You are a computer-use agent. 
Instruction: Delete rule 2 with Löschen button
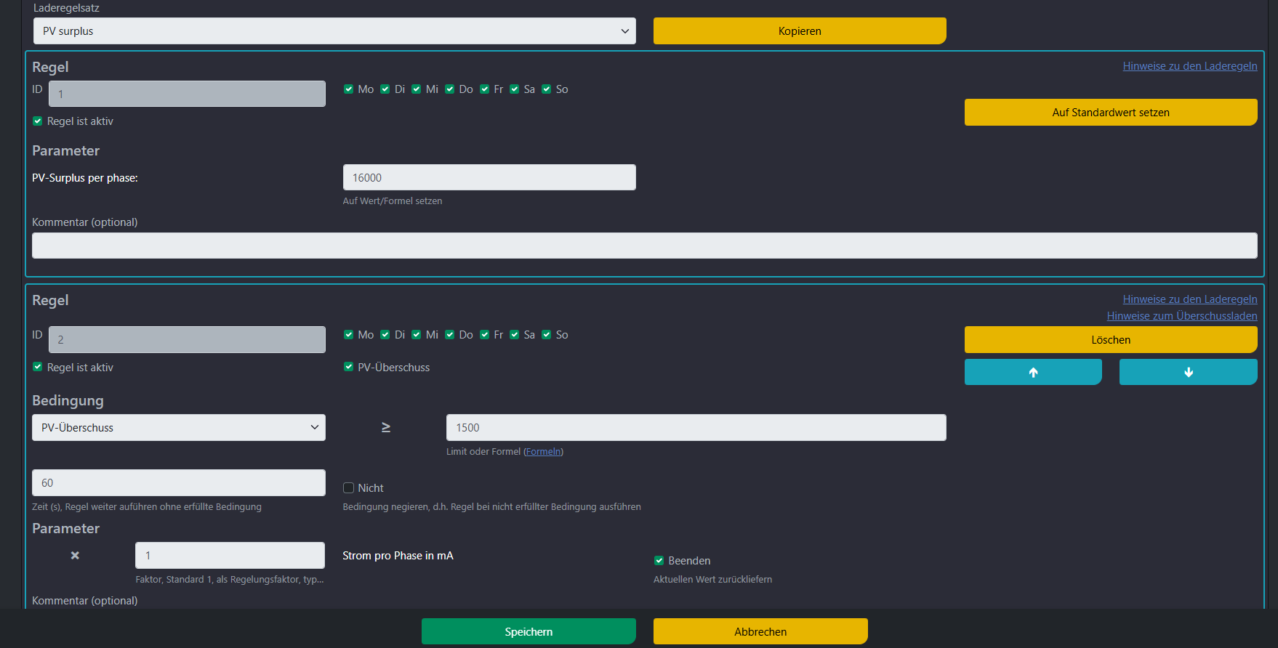point(1110,340)
